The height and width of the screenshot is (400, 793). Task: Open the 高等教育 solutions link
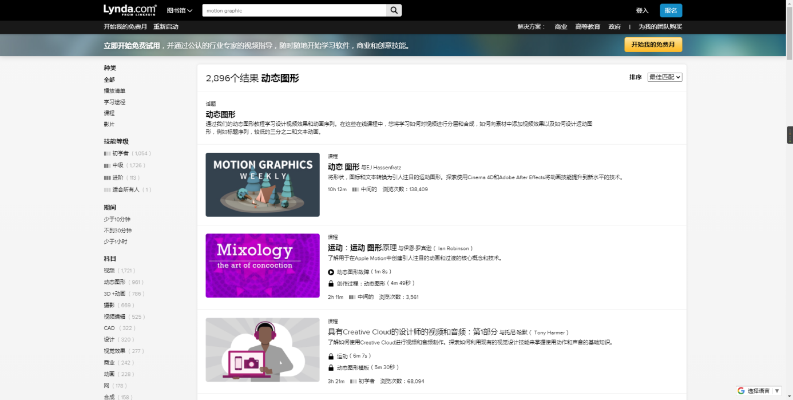(x=588, y=27)
